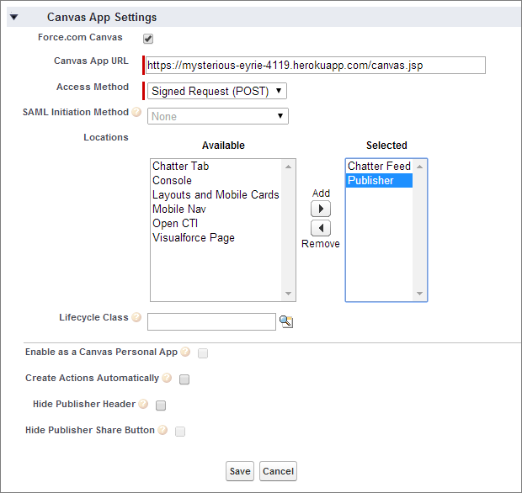
Task: Open the Access Method dropdown
Action: pyautogui.click(x=217, y=91)
